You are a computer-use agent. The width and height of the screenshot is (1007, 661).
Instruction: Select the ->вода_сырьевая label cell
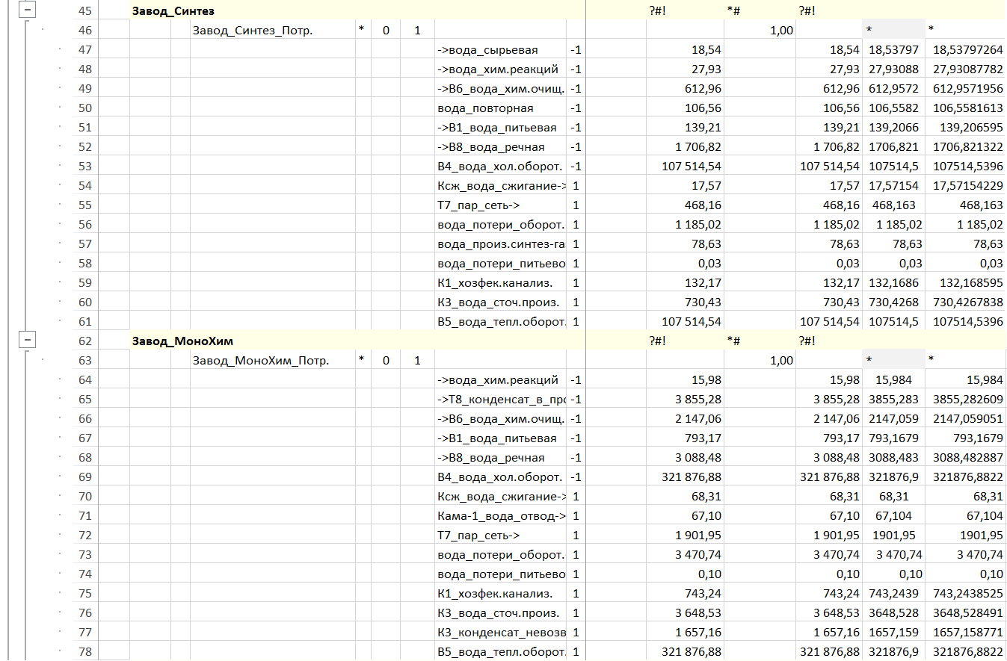tap(487, 50)
